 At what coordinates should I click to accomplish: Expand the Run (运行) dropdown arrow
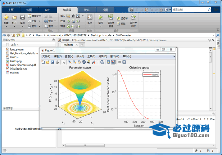pyautogui.click(x=101, y=26)
